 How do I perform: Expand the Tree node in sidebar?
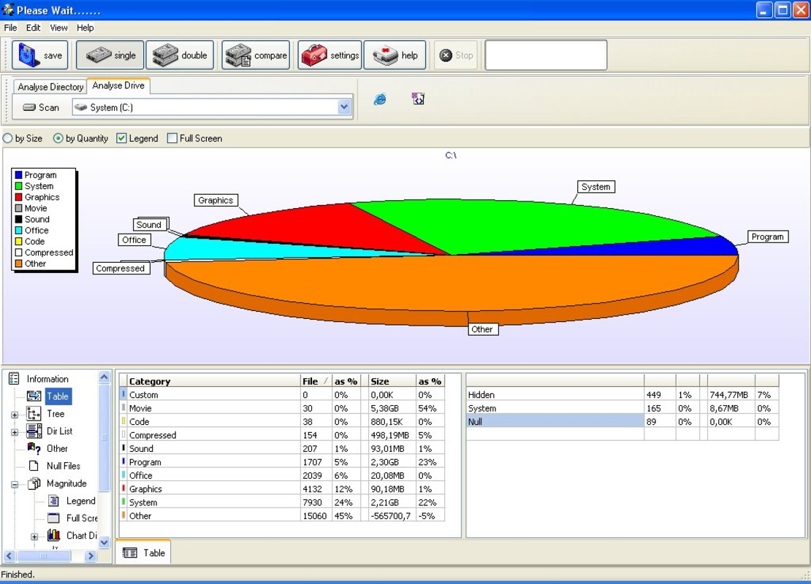(x=15, y=415)
